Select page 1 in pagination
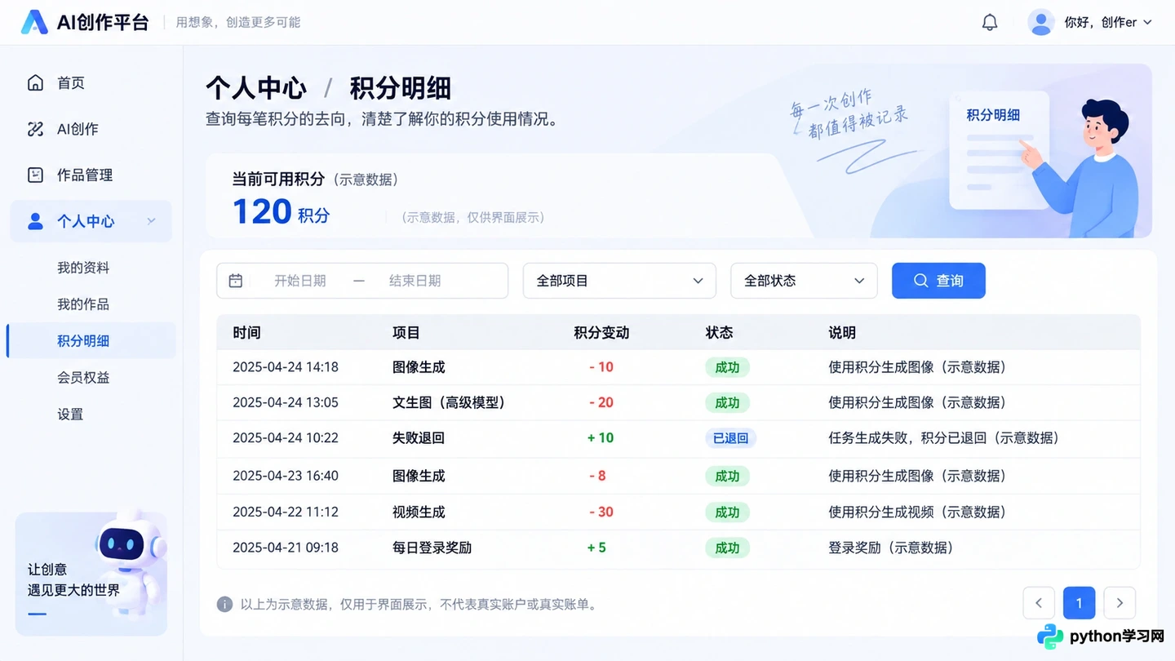This screenshot has height=661, width=1175. point(1079,603)
